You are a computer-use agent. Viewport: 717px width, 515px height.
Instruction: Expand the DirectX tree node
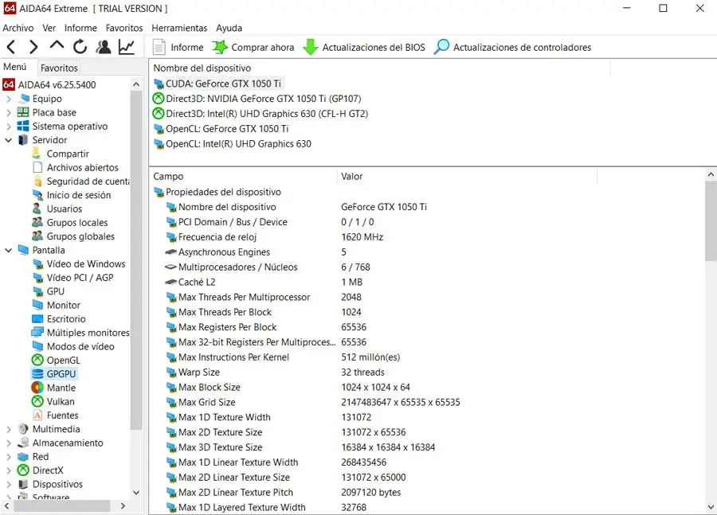(x=9, y=470)
